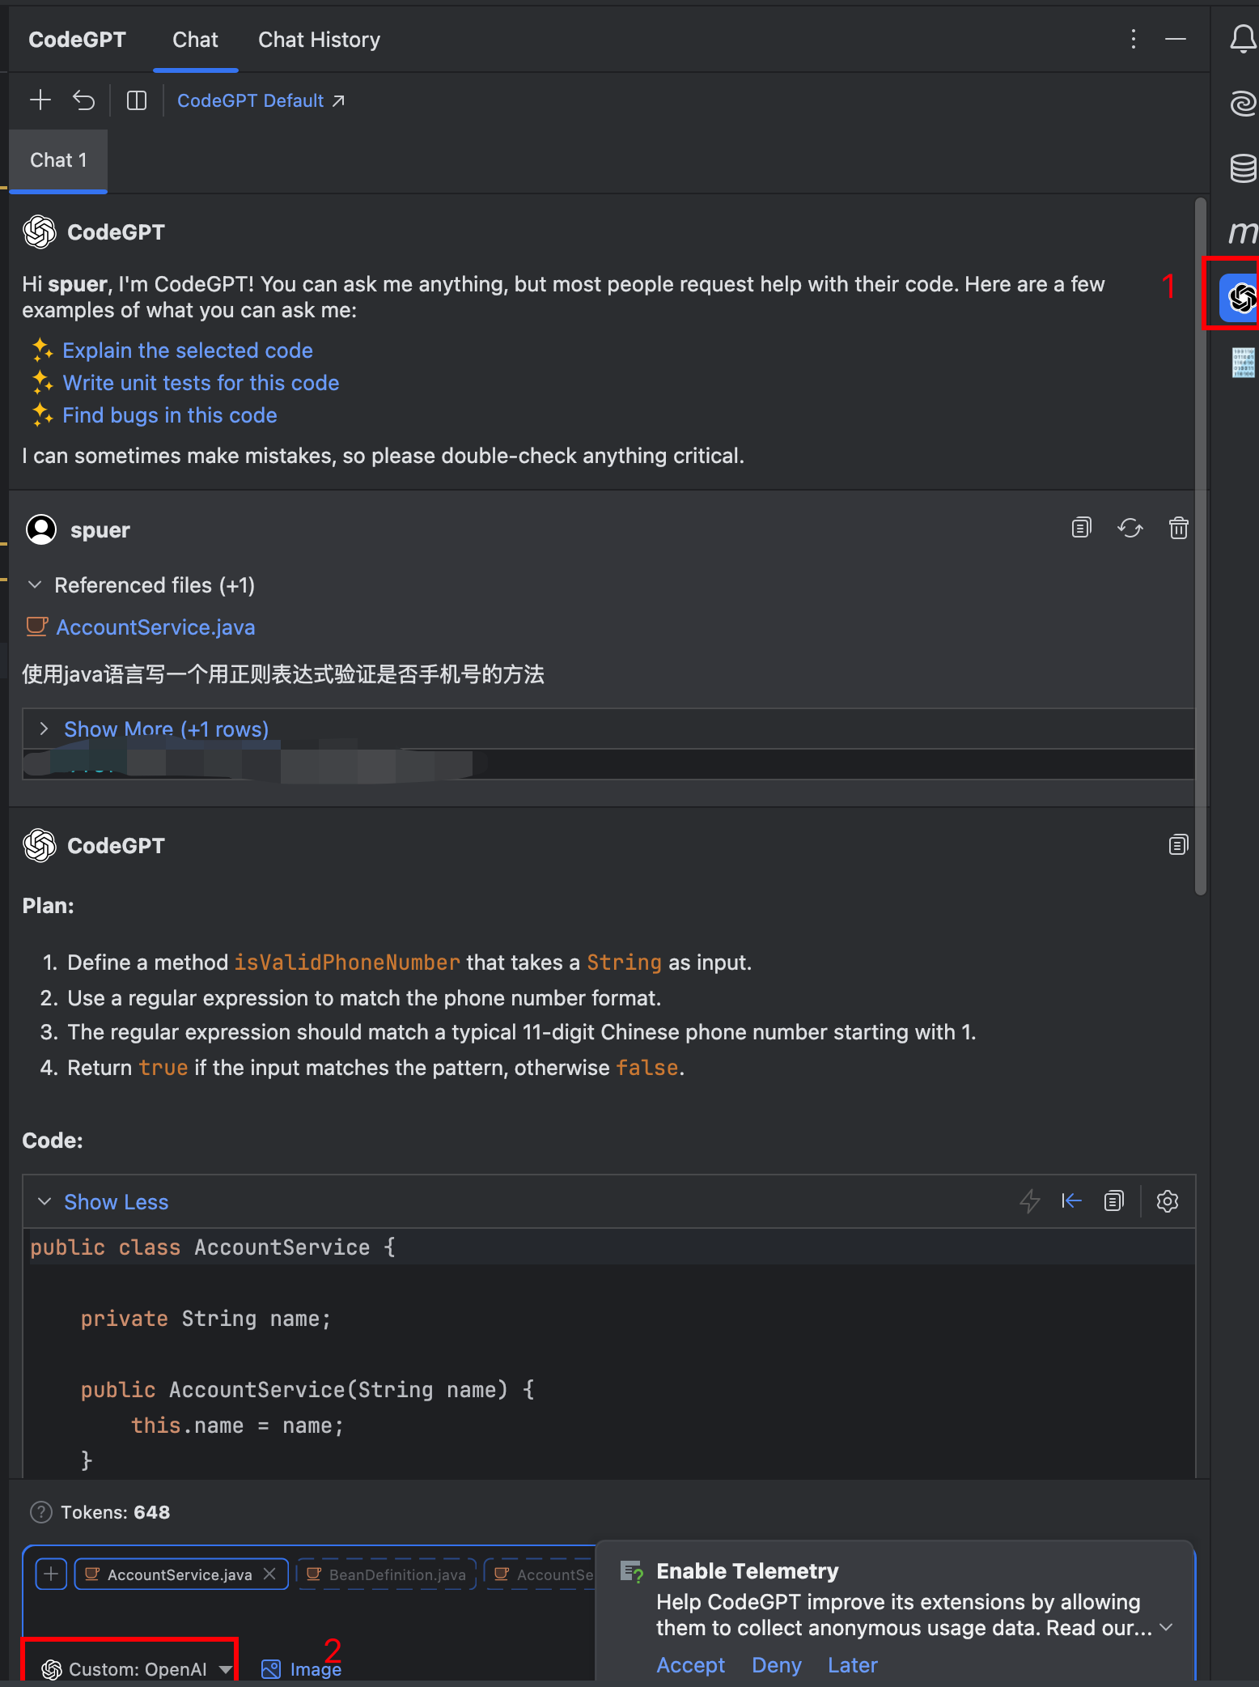Choose Later on telemetry prompt
The width and height of the screenshot is (1259, 1687).
853,1665
